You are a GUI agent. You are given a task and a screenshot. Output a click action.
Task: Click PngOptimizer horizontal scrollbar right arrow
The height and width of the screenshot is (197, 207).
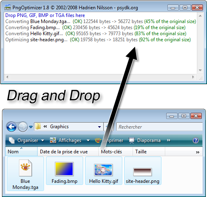[x=193, y=77]
